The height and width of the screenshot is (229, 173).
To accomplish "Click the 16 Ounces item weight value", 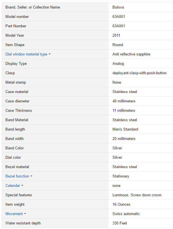I will coord(121,204).
